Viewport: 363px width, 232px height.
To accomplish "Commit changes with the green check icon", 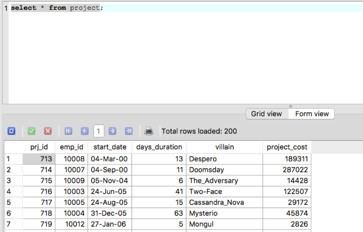I will pos(31,131).
